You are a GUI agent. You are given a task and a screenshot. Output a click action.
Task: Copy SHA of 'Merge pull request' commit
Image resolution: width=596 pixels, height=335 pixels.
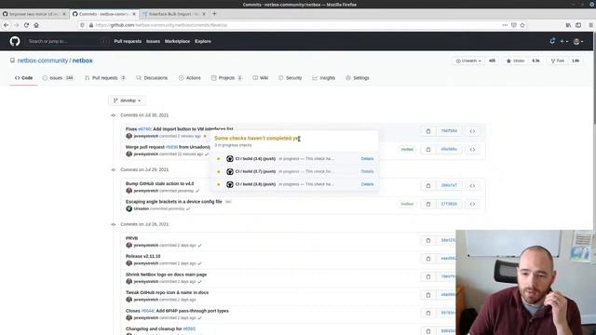point(428,149)
